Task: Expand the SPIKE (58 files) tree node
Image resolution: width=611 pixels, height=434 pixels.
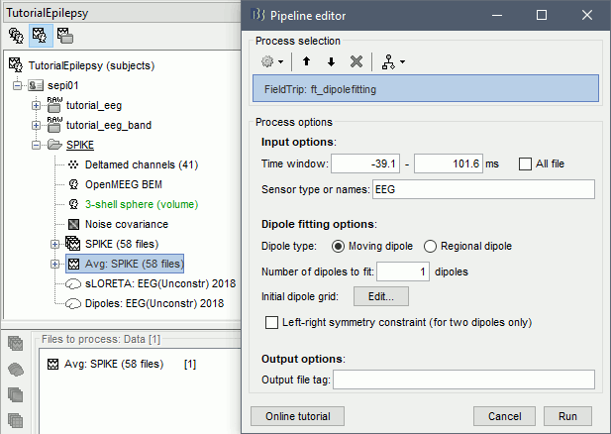Action: 55,244
